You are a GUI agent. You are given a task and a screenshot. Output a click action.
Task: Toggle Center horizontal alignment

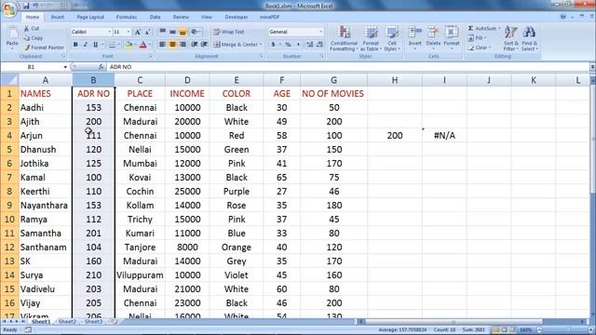pos(172,45)
